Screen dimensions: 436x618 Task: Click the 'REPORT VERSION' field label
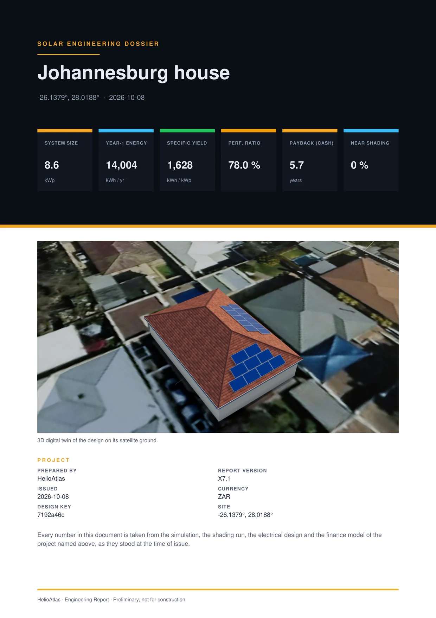[243, 471]
